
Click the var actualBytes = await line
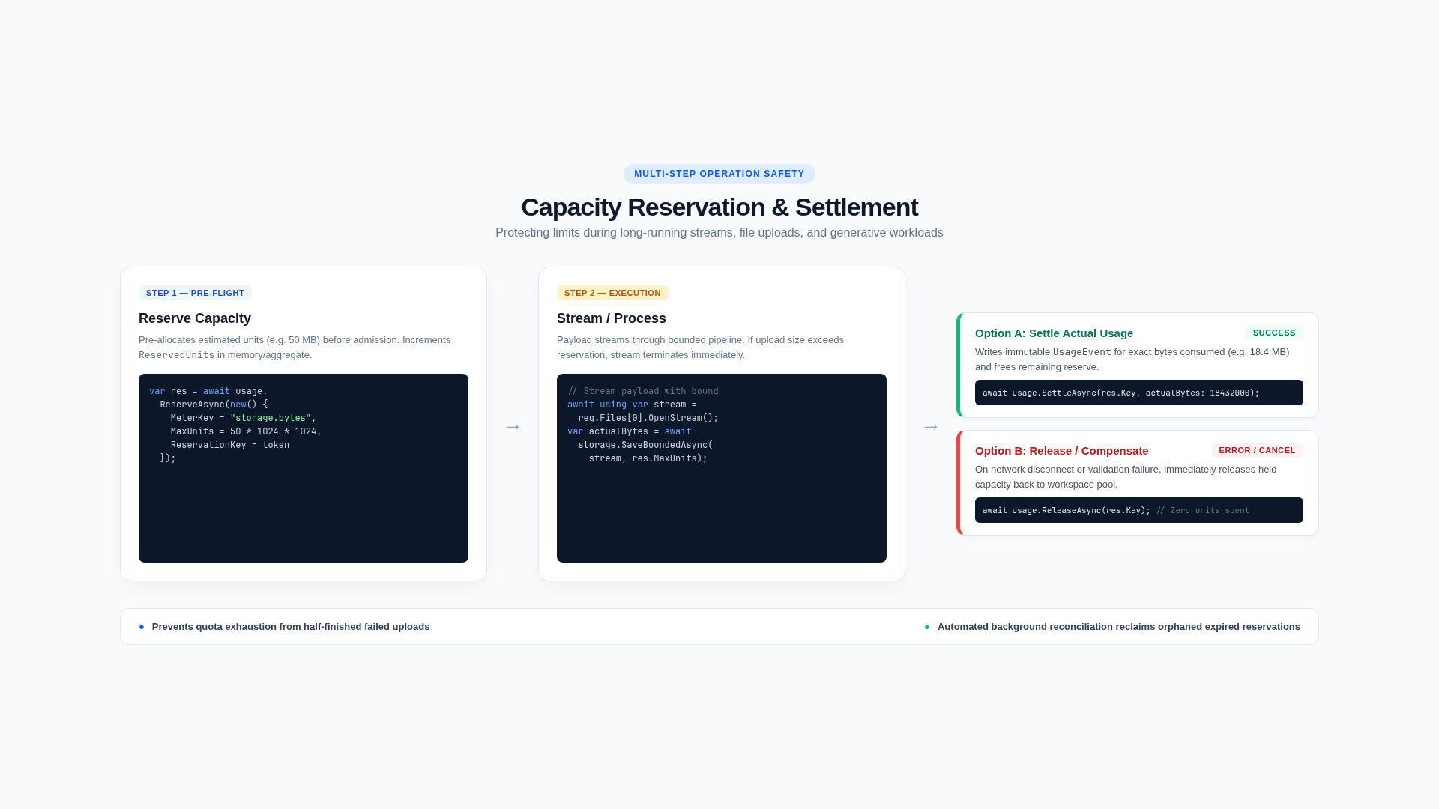[x=630, y=431]
